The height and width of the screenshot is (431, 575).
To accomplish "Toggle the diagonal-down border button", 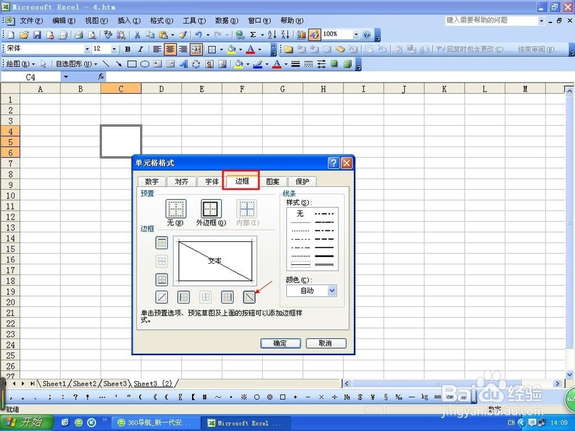I will click(250, 297).
